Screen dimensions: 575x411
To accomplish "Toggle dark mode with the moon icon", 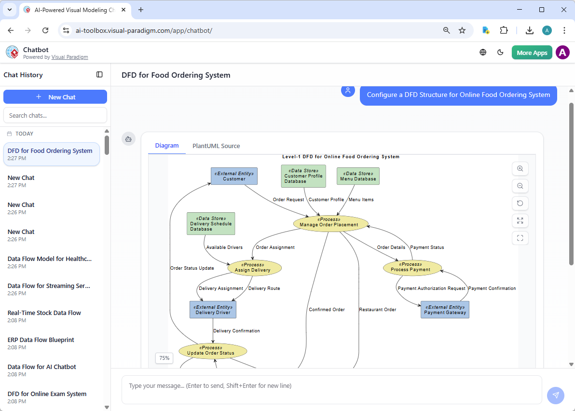I will 500,52.
